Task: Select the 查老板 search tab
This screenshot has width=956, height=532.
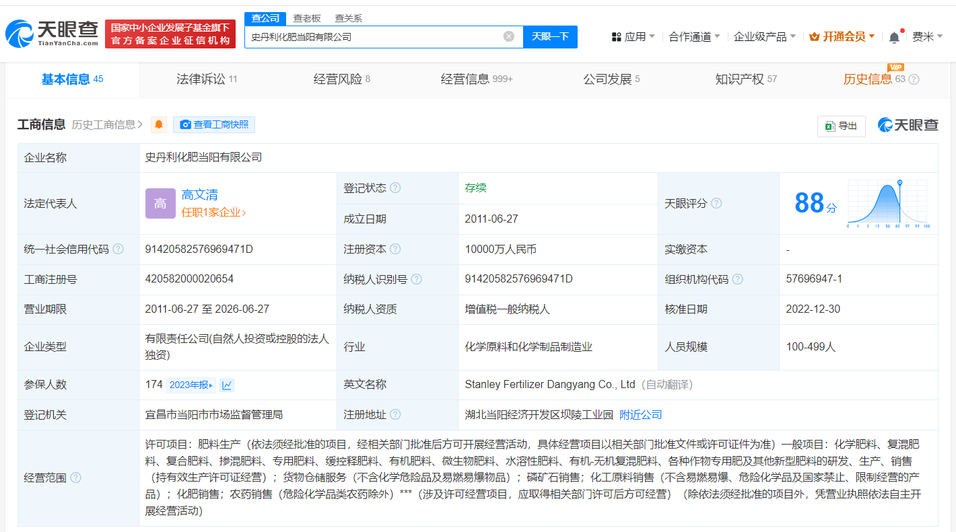Action: tap(307, 18)
